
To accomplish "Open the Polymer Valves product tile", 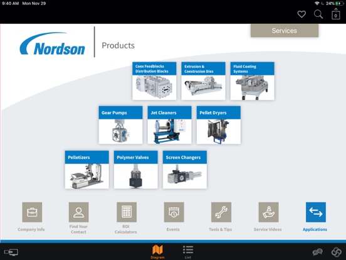I will 136,170.
